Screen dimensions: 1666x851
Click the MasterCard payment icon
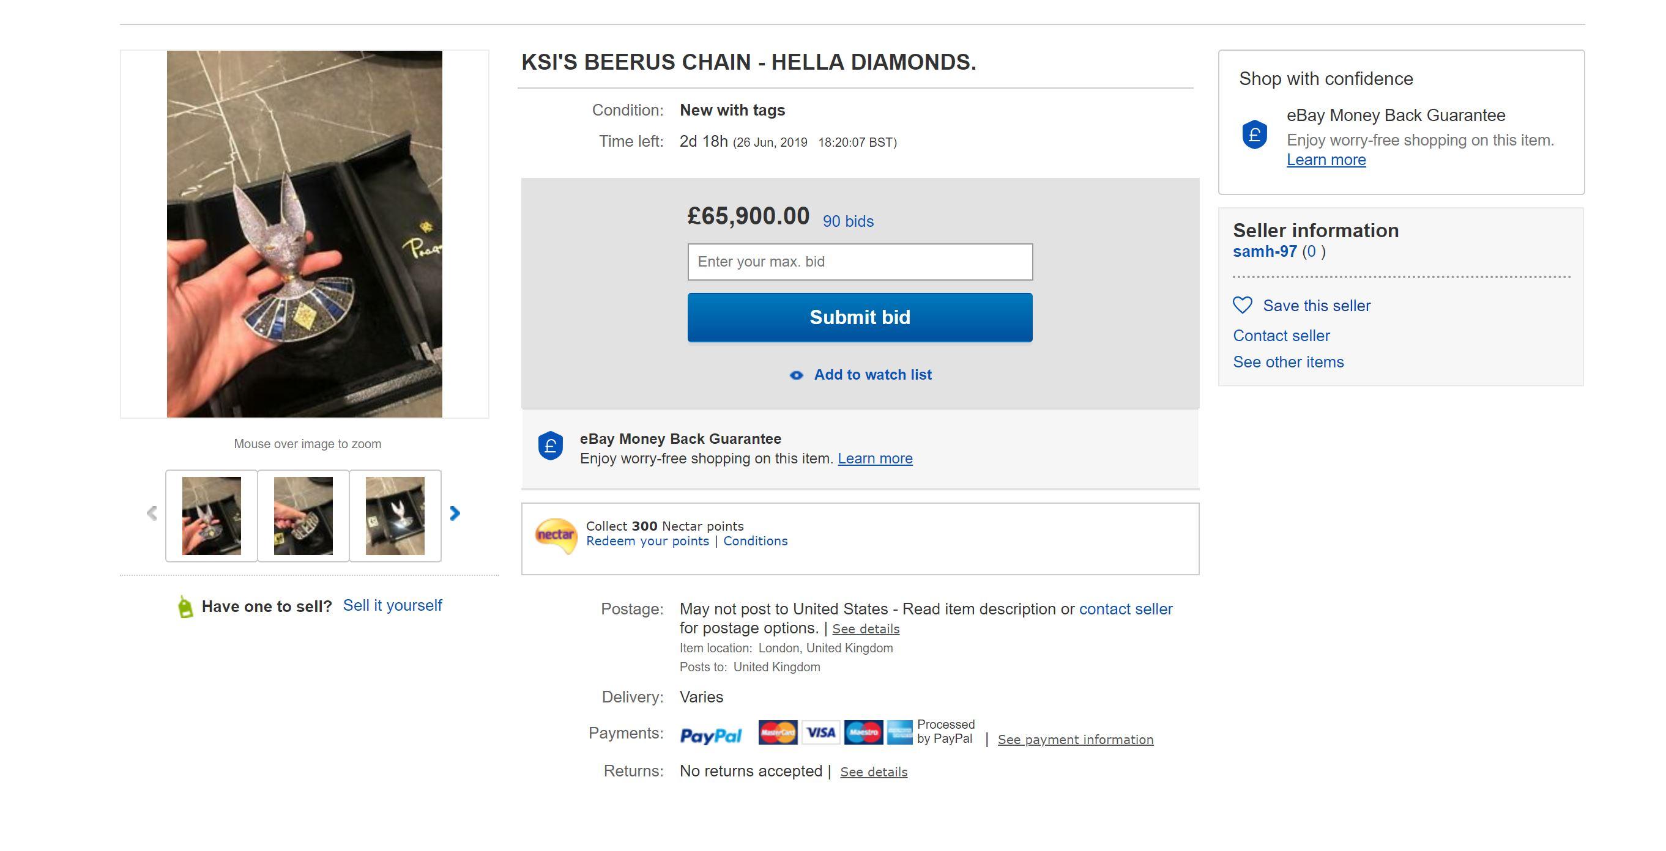coord(778,732)
